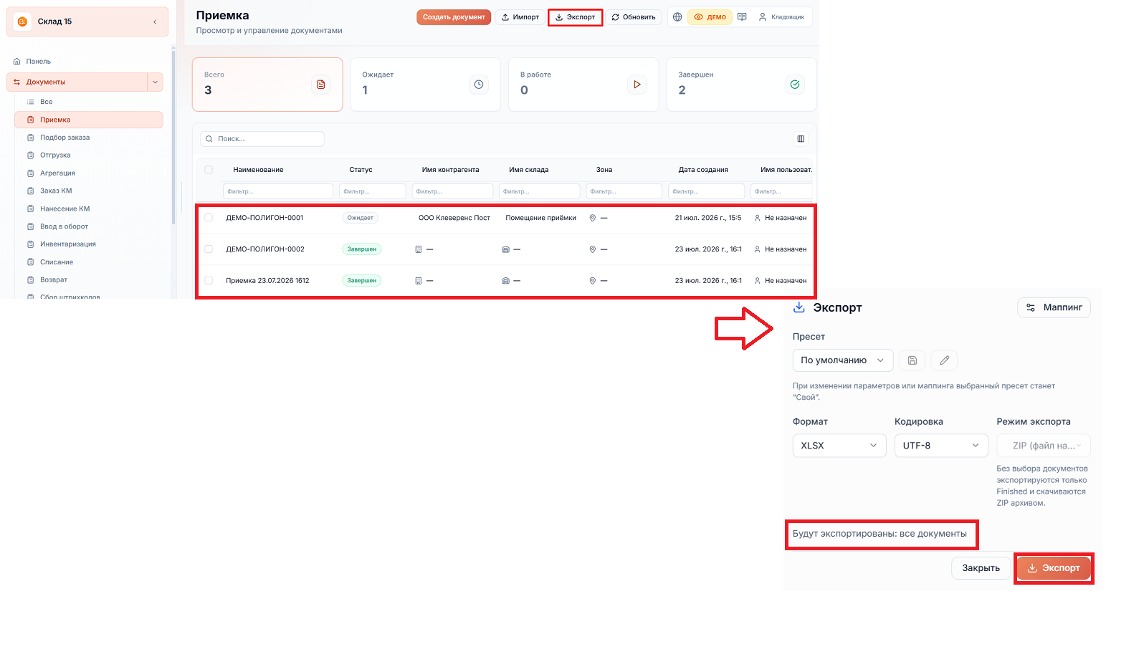Click the globe language icon
This screenshot has height=647, width=1144.
click(x=677, y=17)
